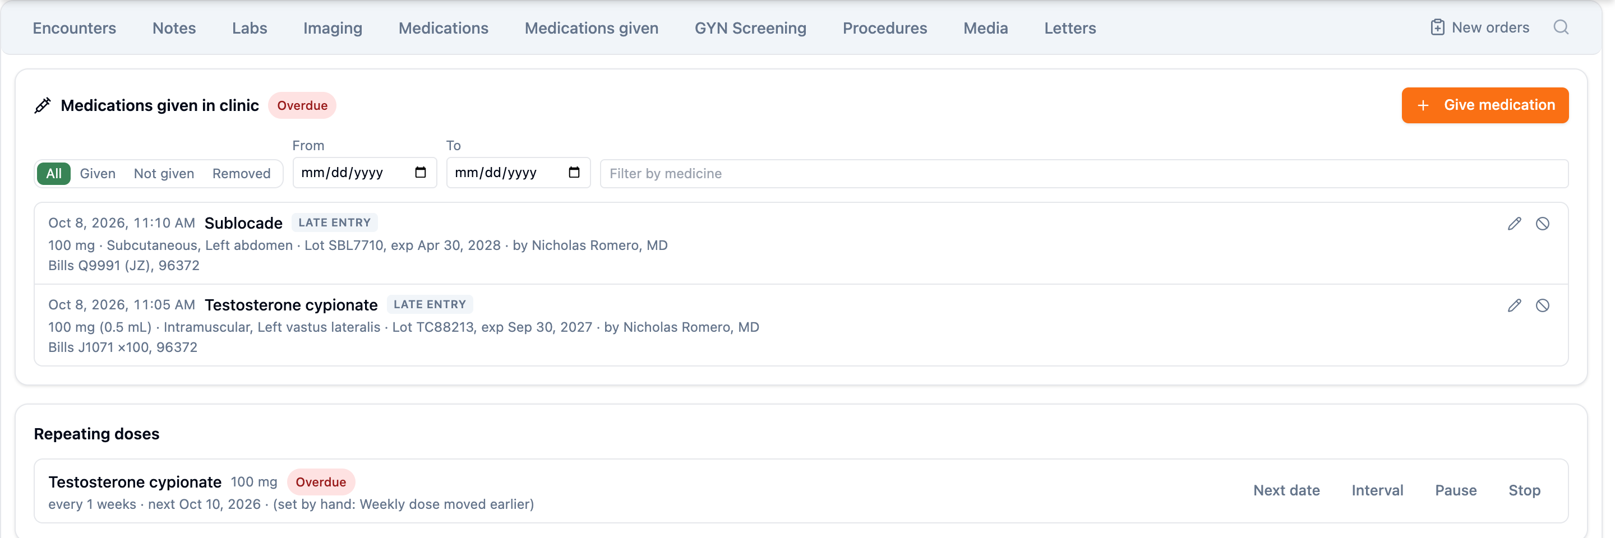This screenshot has height=538, width=1615.
Task: Filter by Given status
Action: 98,174
